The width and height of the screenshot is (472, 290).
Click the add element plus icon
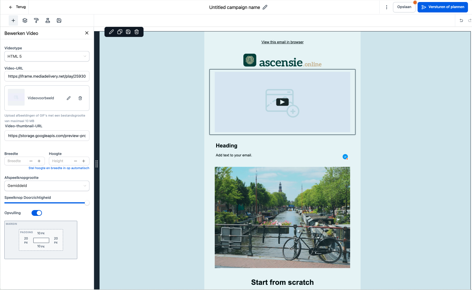13,20
